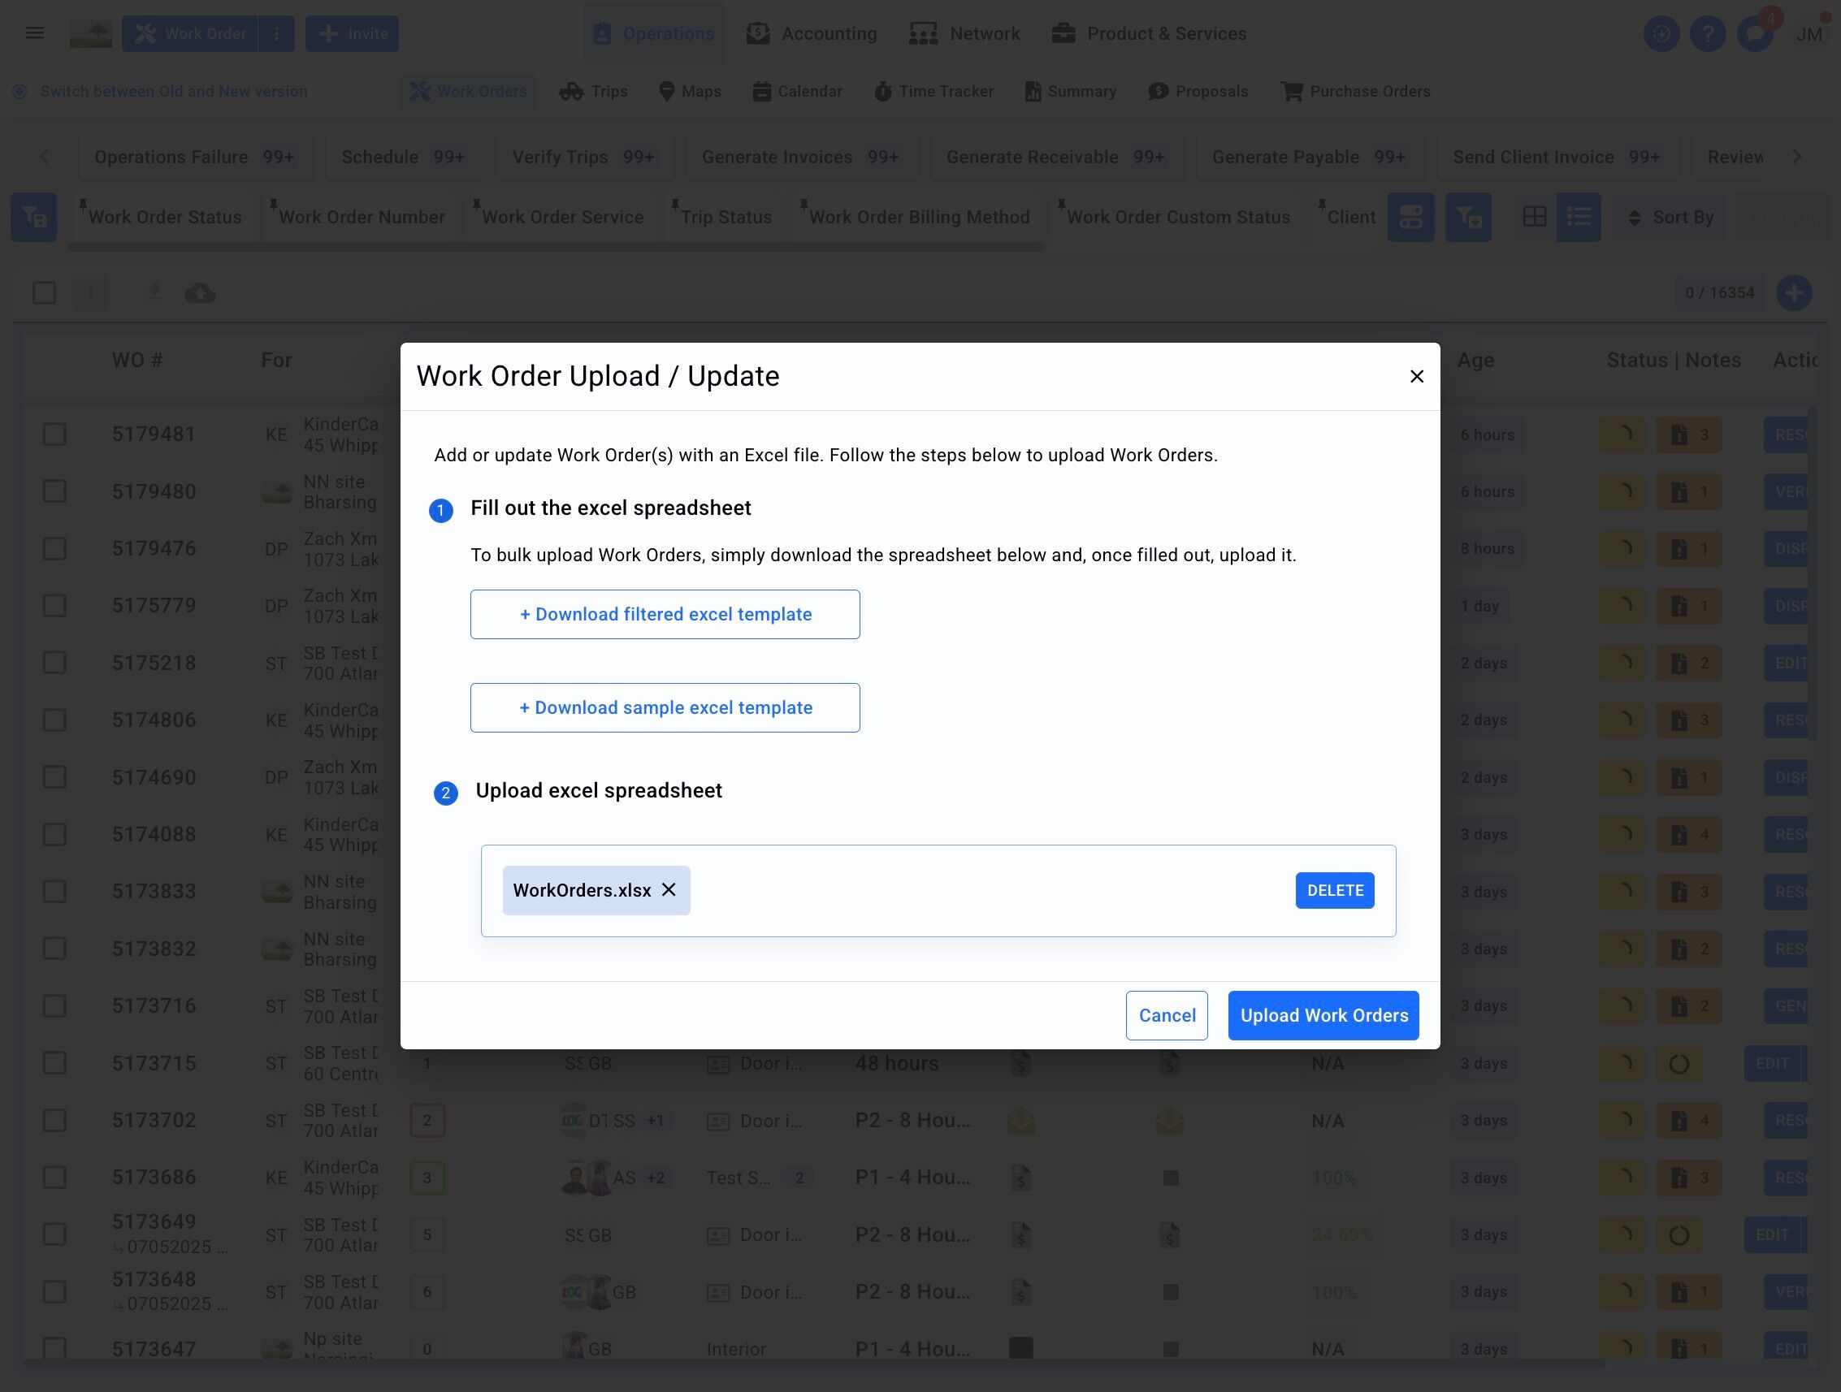Remove WorkOrders.xlsx using its chip X
This screenshot has width=1841, height=1392.
coord(669,889)
